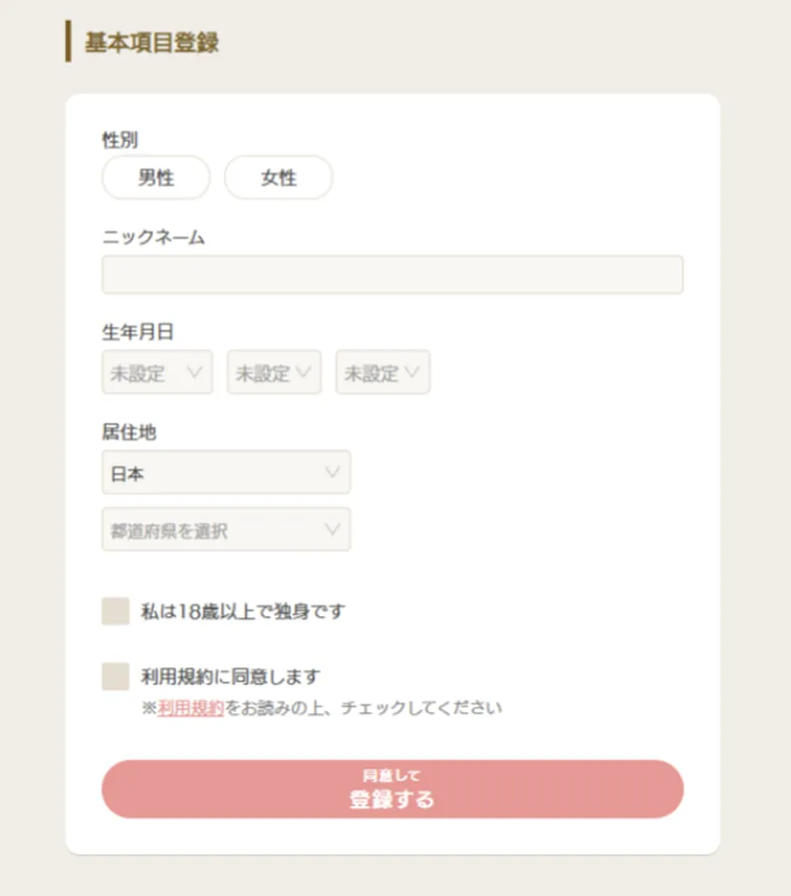This screenshot has width=791, height=896.
Task: Check the 私は18歳以上で独身です checkbox
Action: 114,610
